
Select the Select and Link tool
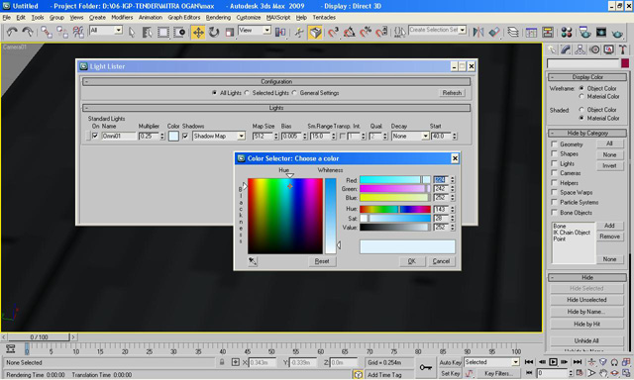click(47, 32)
